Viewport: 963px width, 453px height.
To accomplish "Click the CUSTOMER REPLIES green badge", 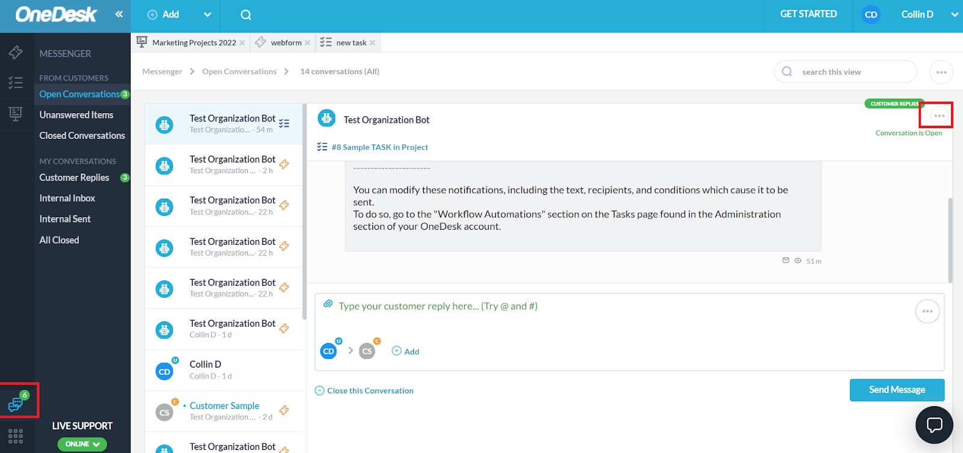I will click(x=894, y=103).
